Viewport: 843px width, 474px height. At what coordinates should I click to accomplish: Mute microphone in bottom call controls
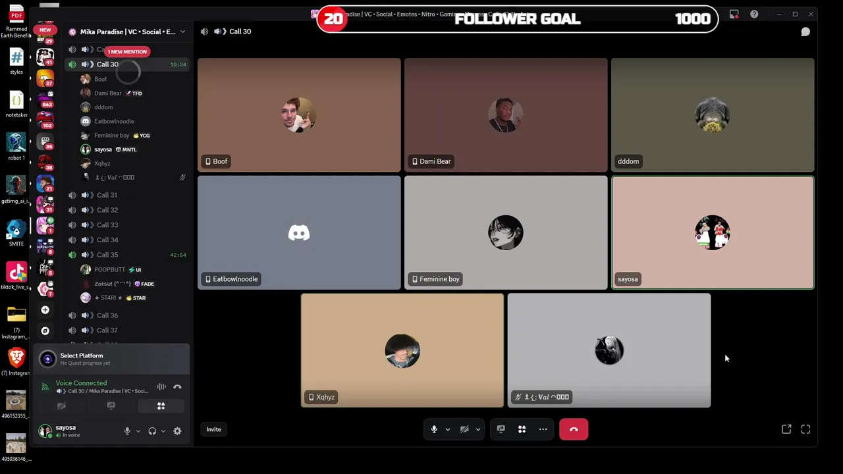[x=434, y=429]
